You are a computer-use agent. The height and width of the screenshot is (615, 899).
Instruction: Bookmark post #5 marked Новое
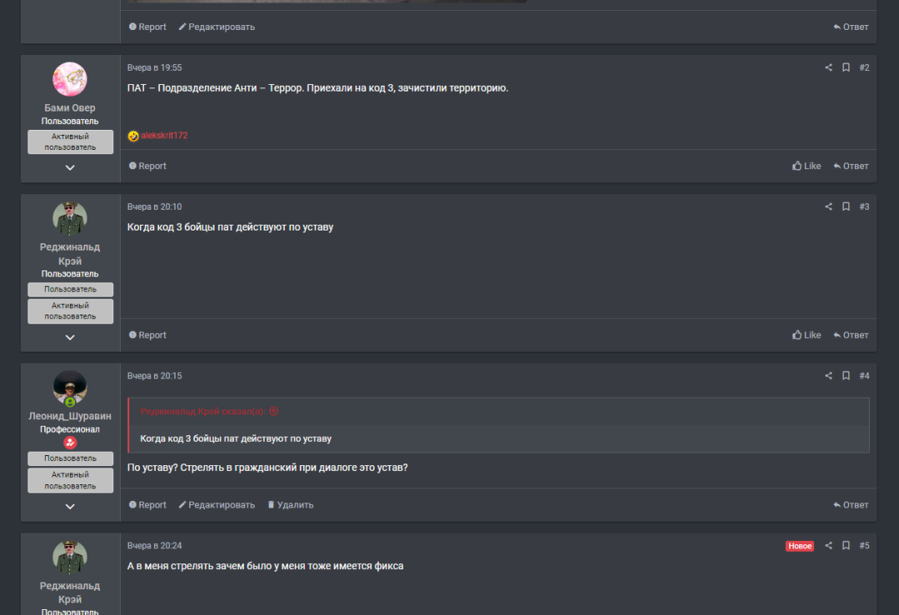(846, 546)
